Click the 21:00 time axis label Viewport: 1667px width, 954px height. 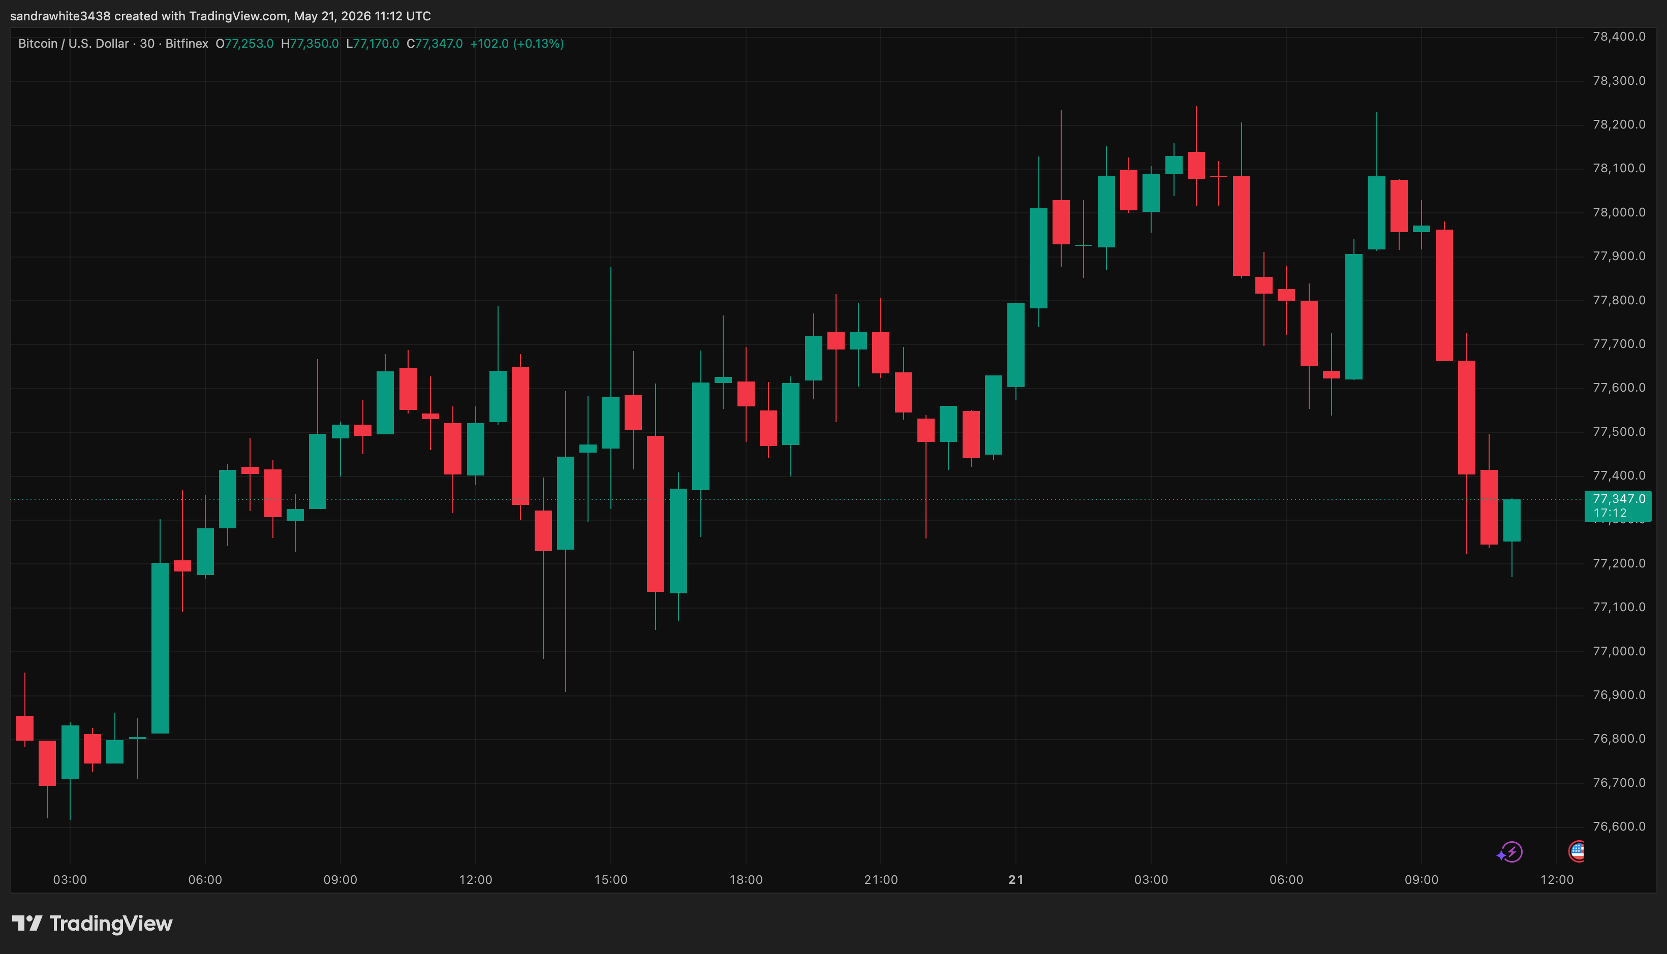(881, 880)
